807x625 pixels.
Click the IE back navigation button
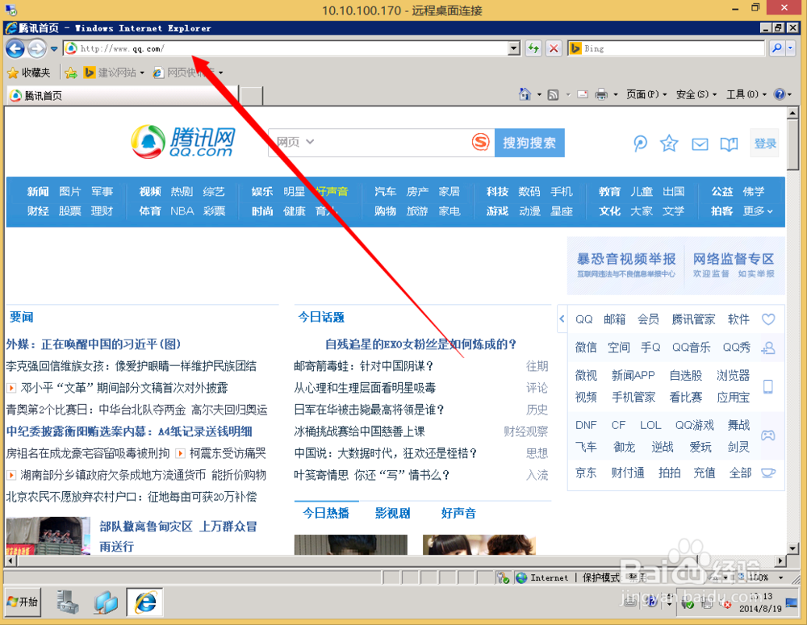point(15,49)
